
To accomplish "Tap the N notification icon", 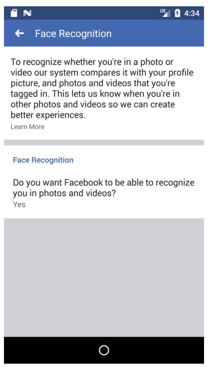I will pos(27,13).
